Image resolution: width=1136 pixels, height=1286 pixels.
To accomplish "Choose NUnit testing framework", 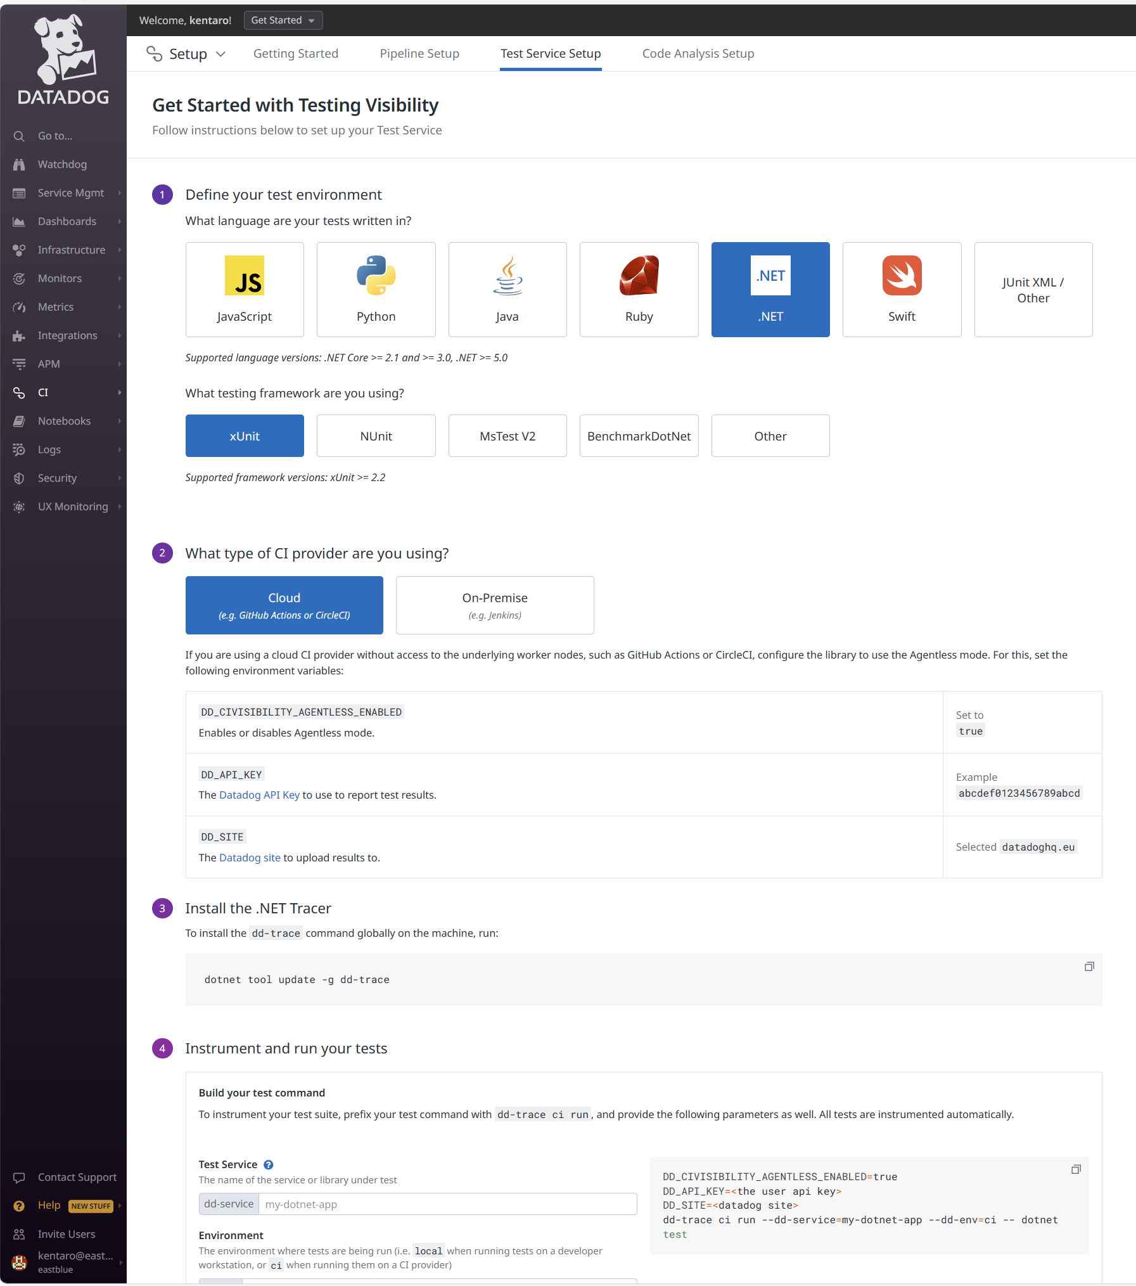I will (376, 436).
